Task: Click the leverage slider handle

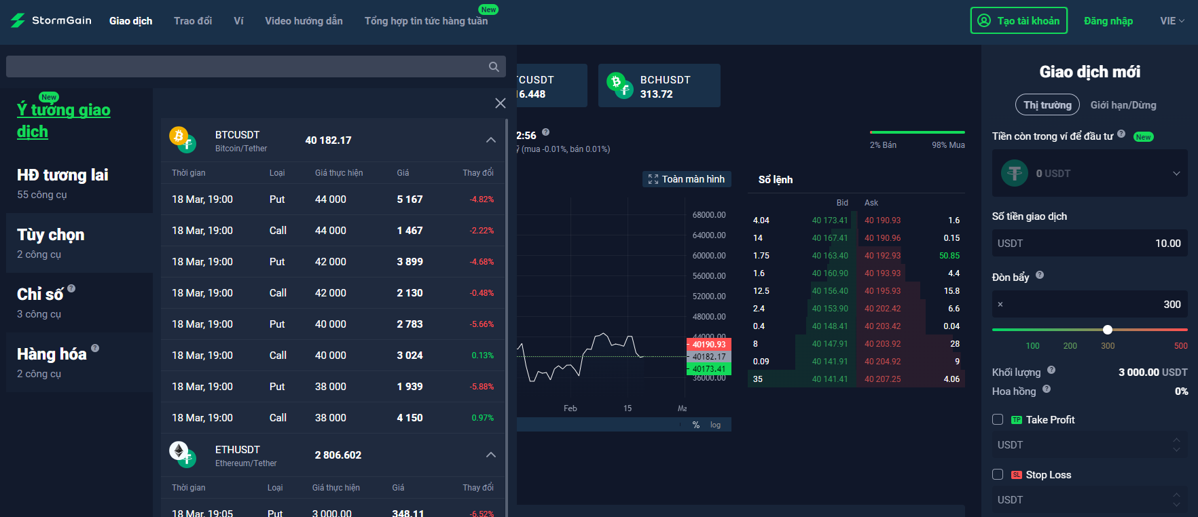Action: [x=1108, y=330]
